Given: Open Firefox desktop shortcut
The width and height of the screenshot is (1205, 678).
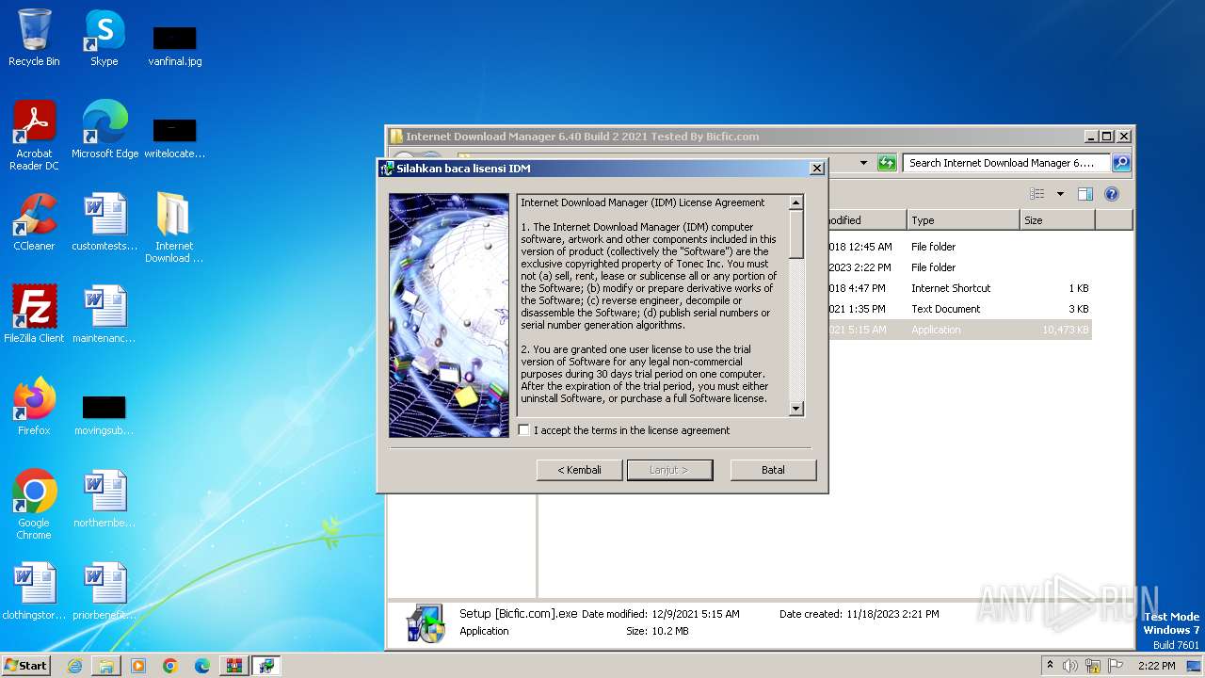Looking at the screenshot, I should [34, 407].
